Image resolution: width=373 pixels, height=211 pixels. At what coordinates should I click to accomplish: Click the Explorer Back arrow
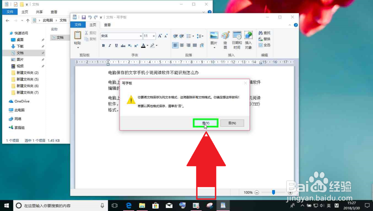7,20
